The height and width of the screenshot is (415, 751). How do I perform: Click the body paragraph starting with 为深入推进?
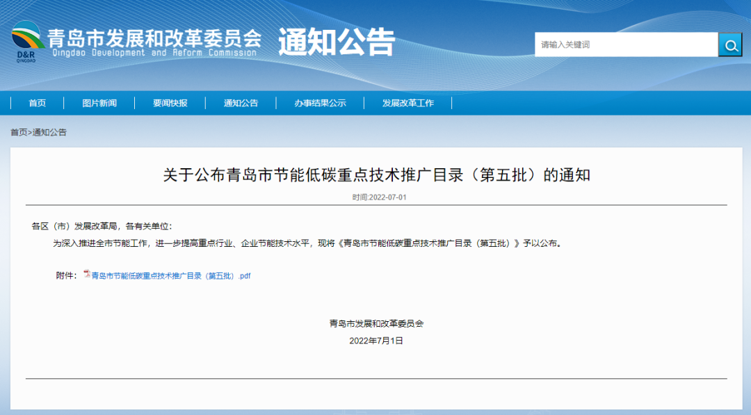307,244
